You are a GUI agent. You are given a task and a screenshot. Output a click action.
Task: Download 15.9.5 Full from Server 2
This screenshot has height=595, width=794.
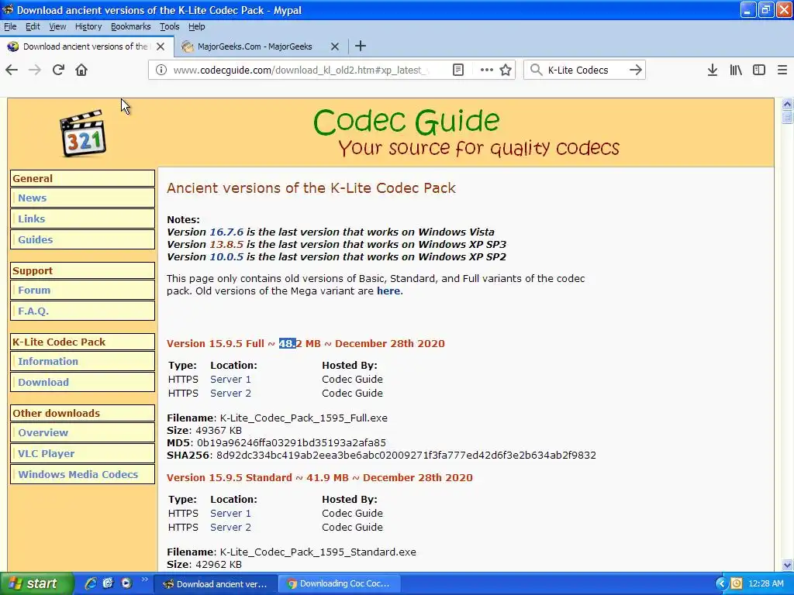[230, 393]
